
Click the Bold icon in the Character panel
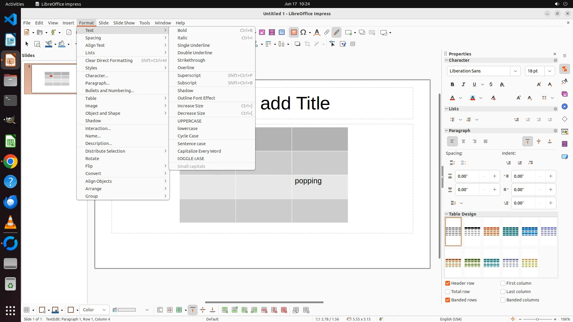click(452, 85)
